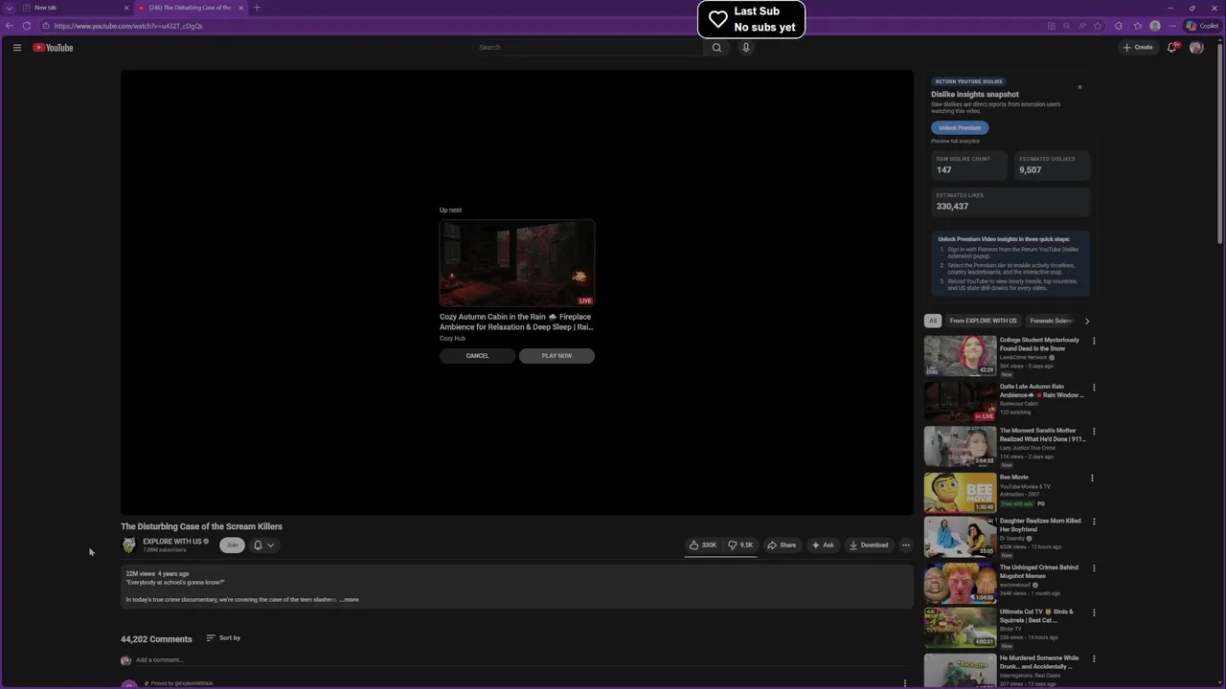Open EXPLORE WITH US channel name link
This screenshot has width=1226, height=689.
(x=172, y=542)
